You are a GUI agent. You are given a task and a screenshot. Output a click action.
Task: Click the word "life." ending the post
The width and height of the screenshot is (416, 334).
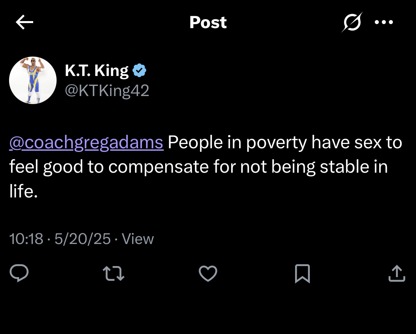pos(23,191)
